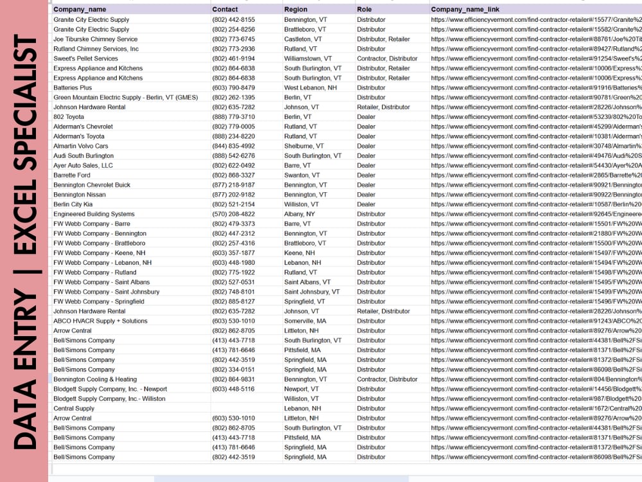Viewport: 642px width, 482px height.
Task: Select the Newport, VT region cell
Action: [x=319, y=389]
